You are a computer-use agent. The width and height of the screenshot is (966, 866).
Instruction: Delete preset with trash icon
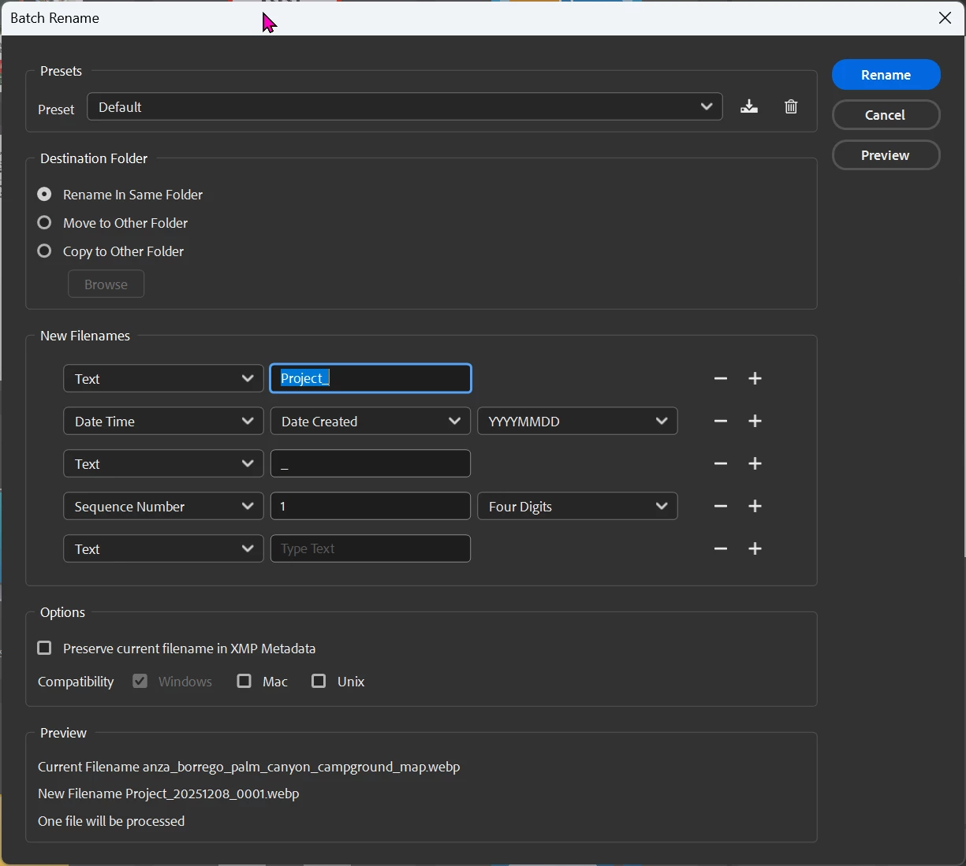click(791, 107)
